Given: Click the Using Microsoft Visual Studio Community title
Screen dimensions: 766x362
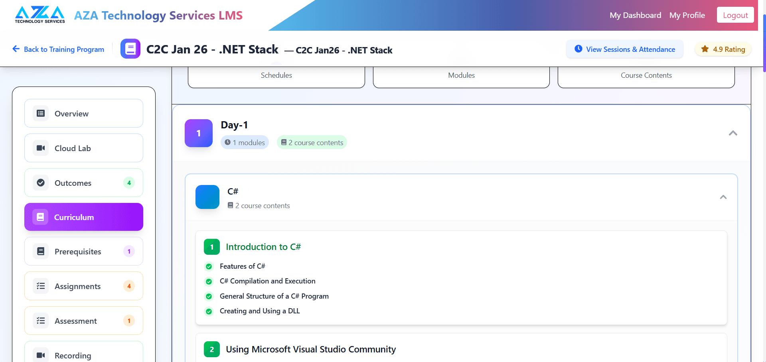Looking at the screenshot, I should coord(311,349).
